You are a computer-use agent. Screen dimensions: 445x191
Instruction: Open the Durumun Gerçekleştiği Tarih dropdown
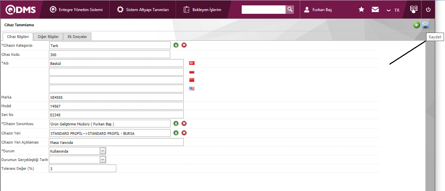click(78, 160)
